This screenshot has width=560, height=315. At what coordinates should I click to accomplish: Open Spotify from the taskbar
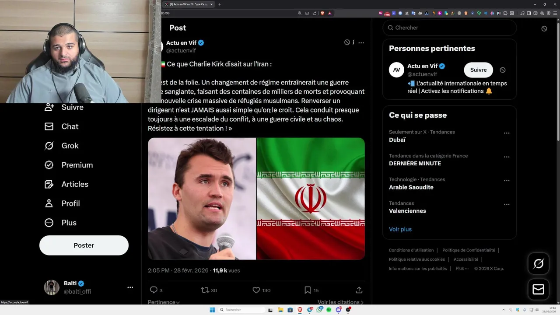coord(329,310)
